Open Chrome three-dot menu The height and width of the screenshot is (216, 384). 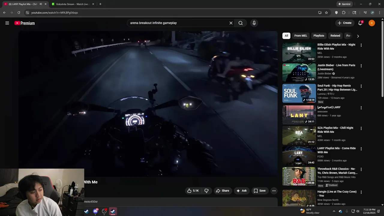tap(379, 13)
